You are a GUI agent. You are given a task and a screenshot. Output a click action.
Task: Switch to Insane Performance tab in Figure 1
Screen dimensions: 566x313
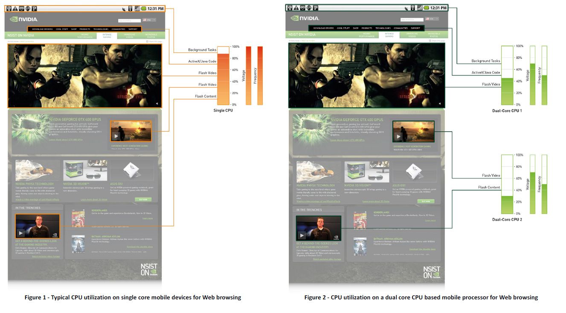click(85, 36)
